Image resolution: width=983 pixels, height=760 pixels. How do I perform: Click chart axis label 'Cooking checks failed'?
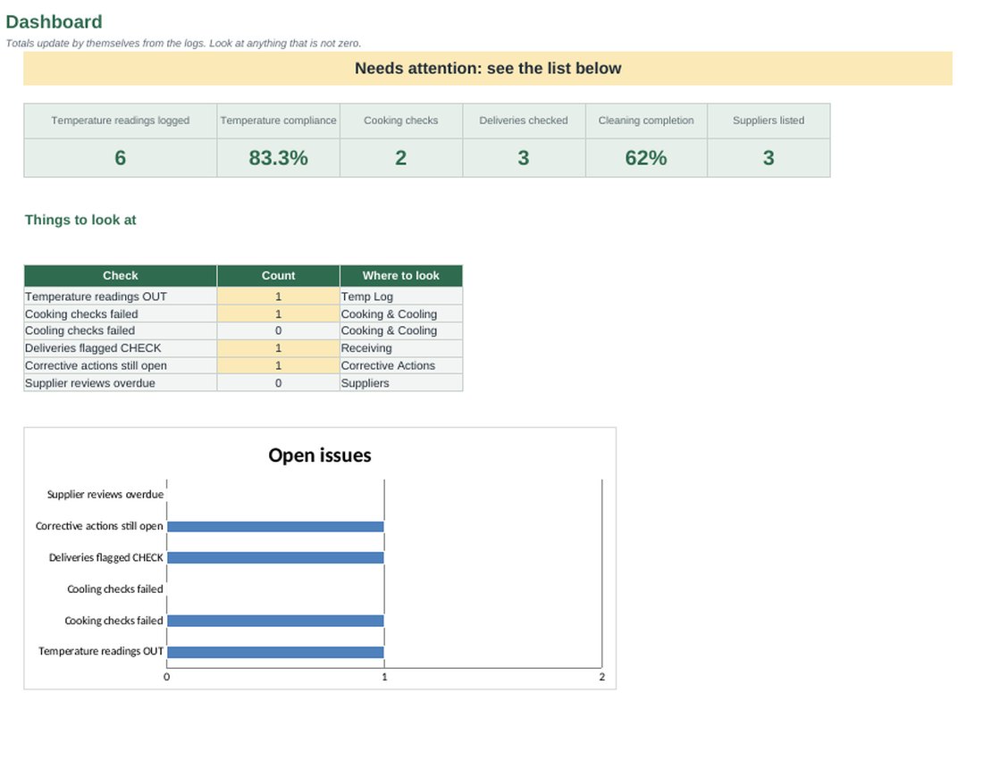pyautogui.click(x=114, y=621)
